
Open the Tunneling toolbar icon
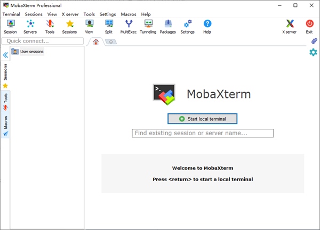[x=148, y=26]
